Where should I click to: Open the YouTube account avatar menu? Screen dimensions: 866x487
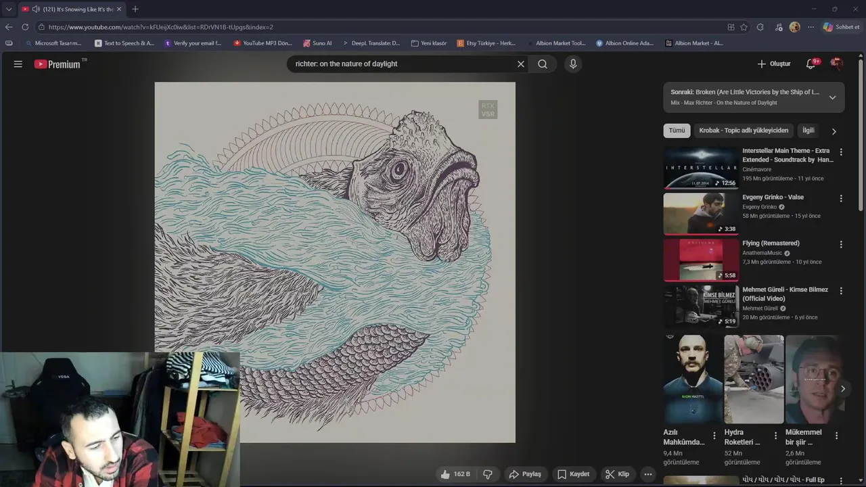point(836,64)
